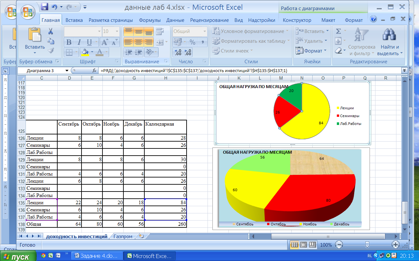Open the Вставка ribbon tab

click(74, 20)
